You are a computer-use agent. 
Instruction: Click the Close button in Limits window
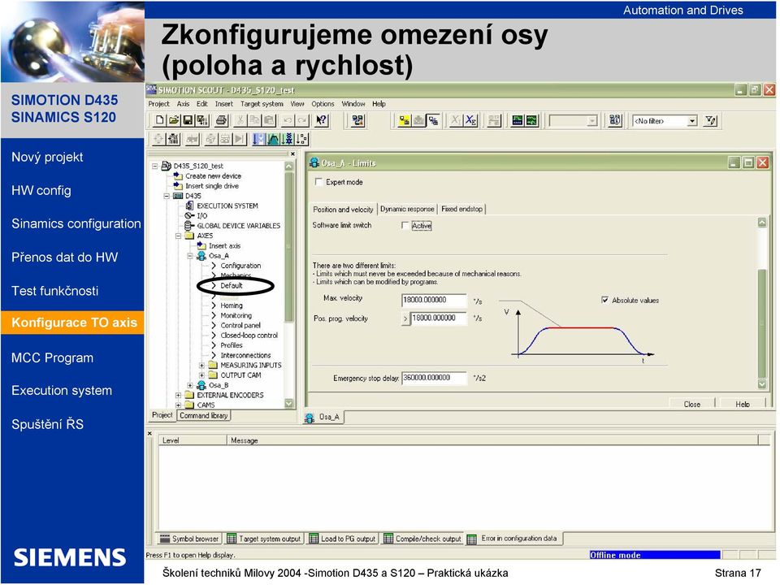coord(691,405)
